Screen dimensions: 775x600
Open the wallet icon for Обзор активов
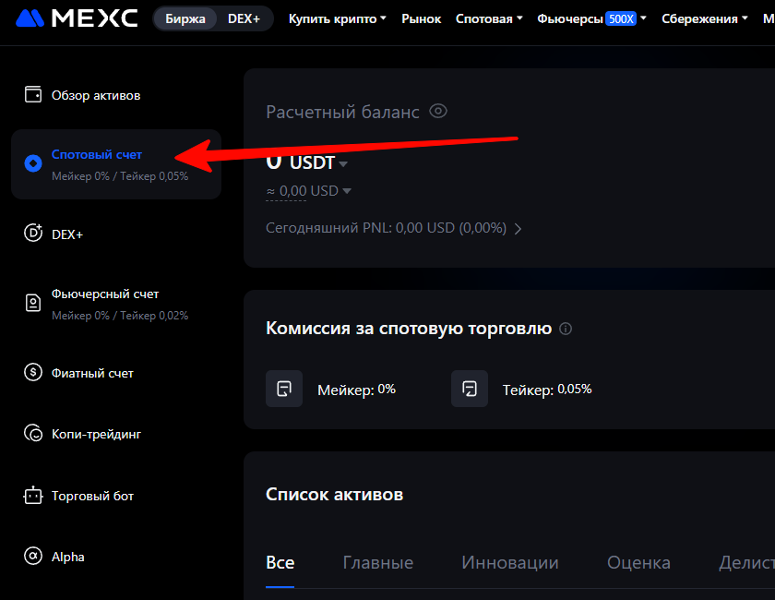33,94
